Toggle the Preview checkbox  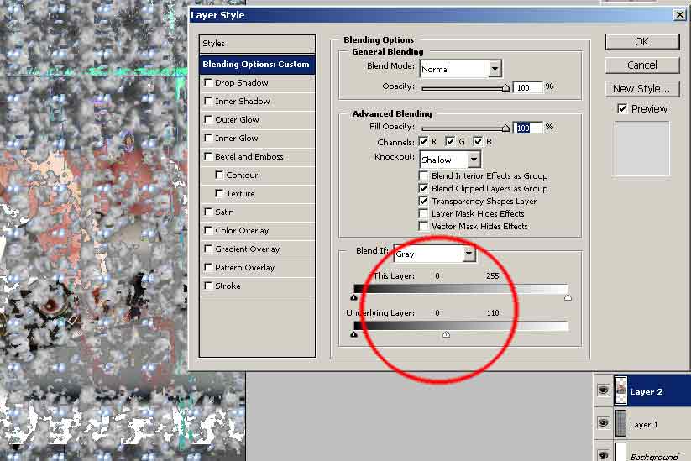click(622, 108)
